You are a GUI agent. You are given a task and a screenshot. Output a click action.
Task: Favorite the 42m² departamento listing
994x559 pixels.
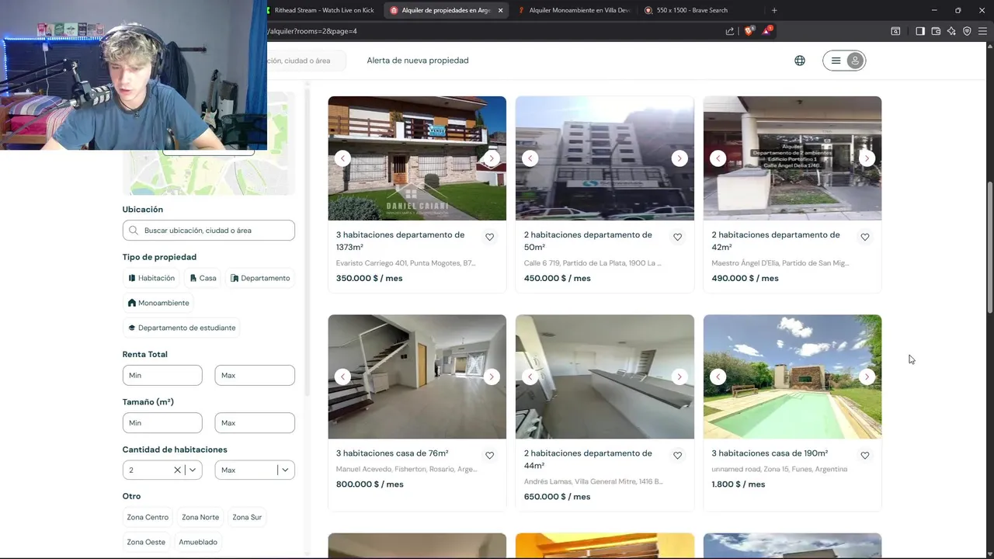point(865,237)
